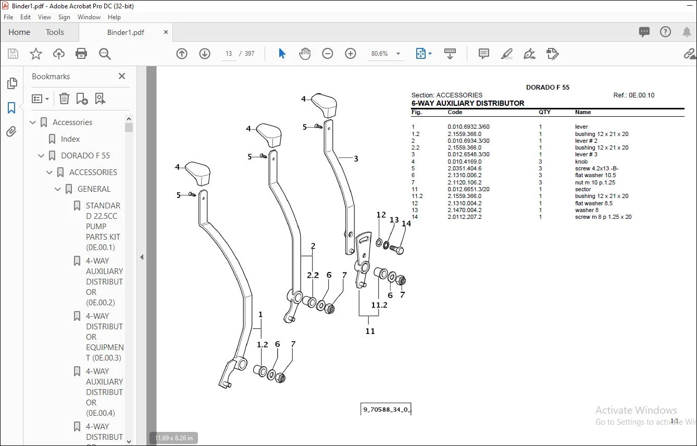This screenshot has width=697, height=446.
Task: Open the View menu
Action: [45, 17]
